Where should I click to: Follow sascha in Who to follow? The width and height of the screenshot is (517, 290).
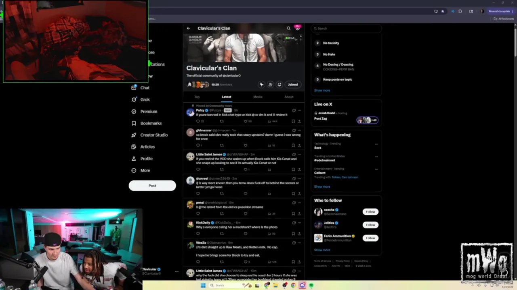[370, 211]
